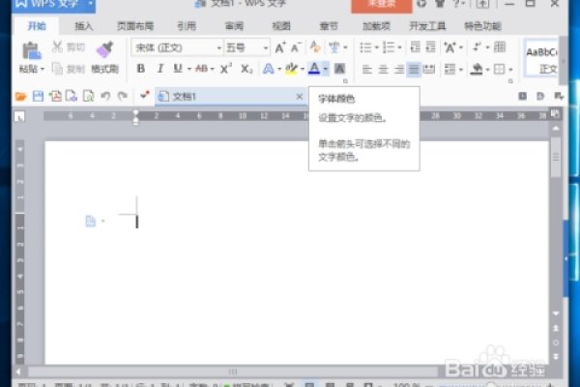Click the Paste clipboard icon
Viewport: 580px width, 387px height.
click(x=30, y=48)
